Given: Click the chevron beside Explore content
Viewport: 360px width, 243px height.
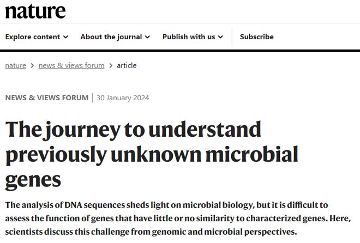Looking at the screenshot, I should point(66,37).
